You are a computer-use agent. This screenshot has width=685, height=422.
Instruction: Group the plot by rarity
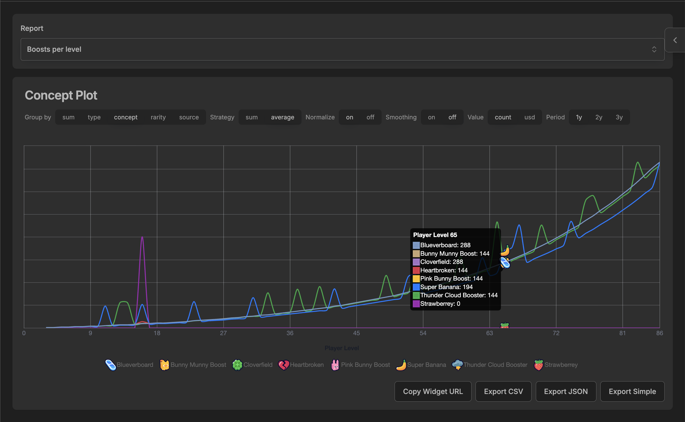click(158, 117)
